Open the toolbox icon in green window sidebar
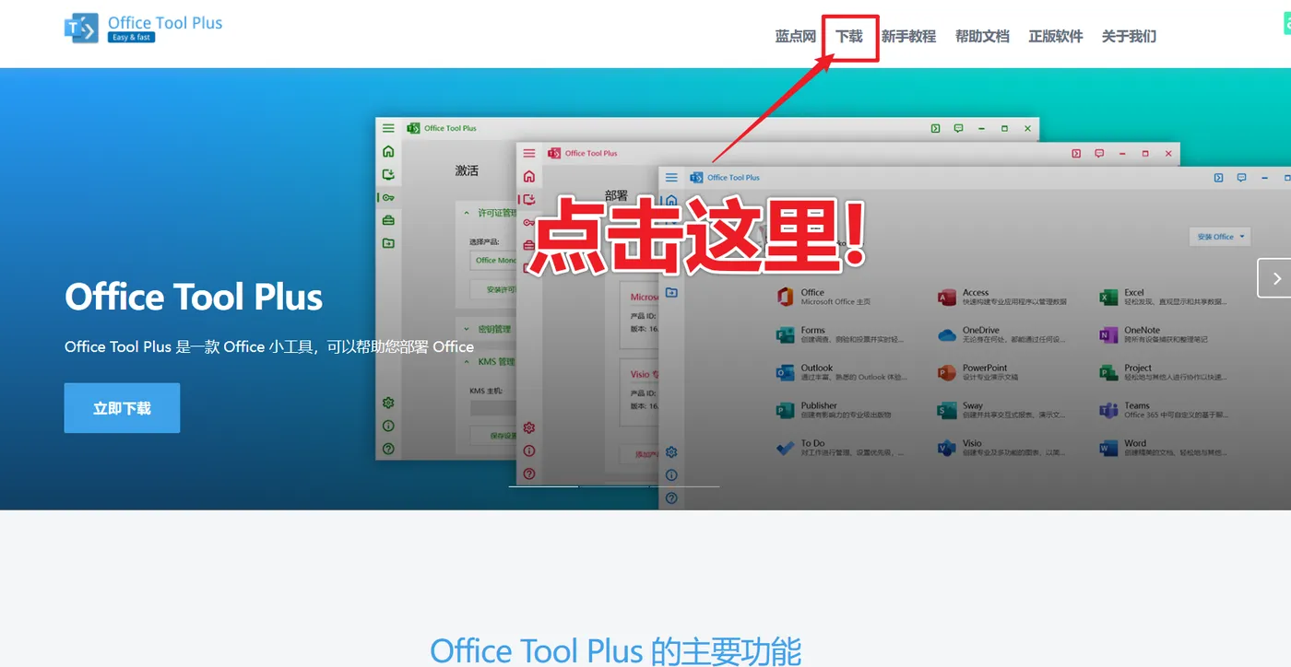 (x=388, y=220)
